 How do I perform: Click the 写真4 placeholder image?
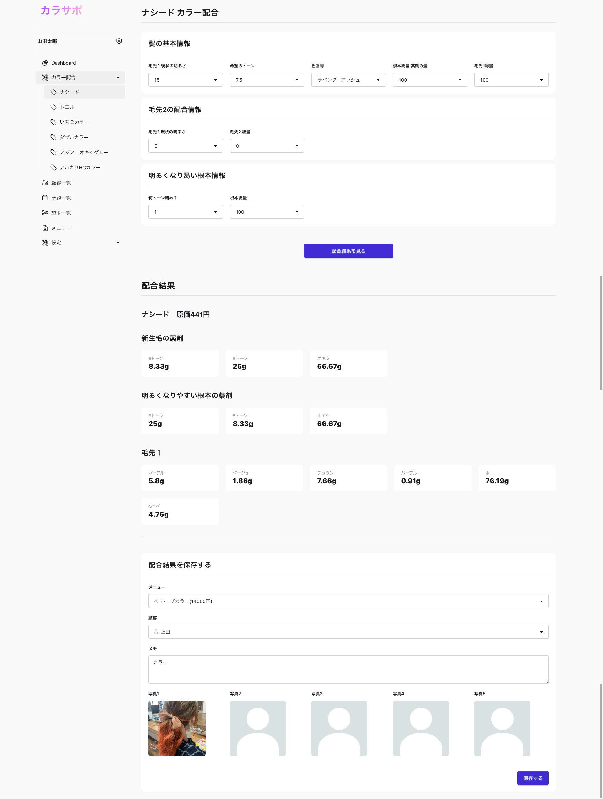421,728
